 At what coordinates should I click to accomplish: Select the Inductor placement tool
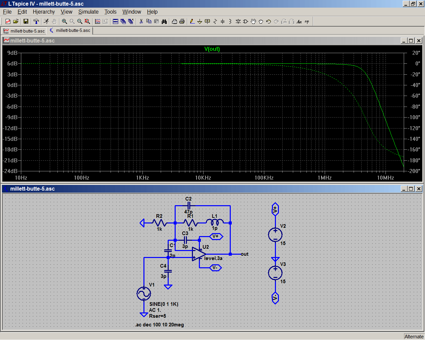tap(230, 22)
